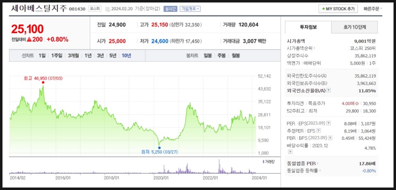The width and height of the screenshot is (396, 190).
Task: Click the 전일 value 24,900
Action: coord(117,25)
